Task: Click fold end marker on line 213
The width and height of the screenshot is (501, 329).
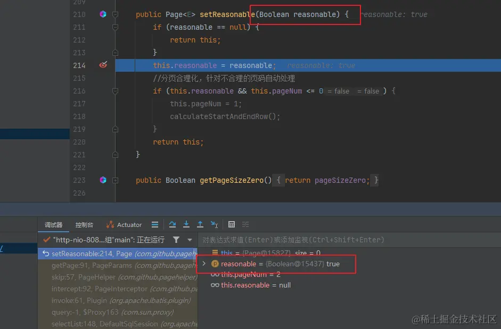Action: (x=116, y=52)
